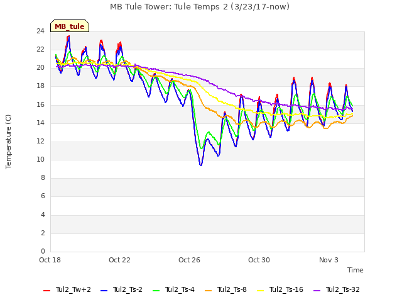
Task: Click the 8 y-axis tick label
Action: tap(43, 177)
